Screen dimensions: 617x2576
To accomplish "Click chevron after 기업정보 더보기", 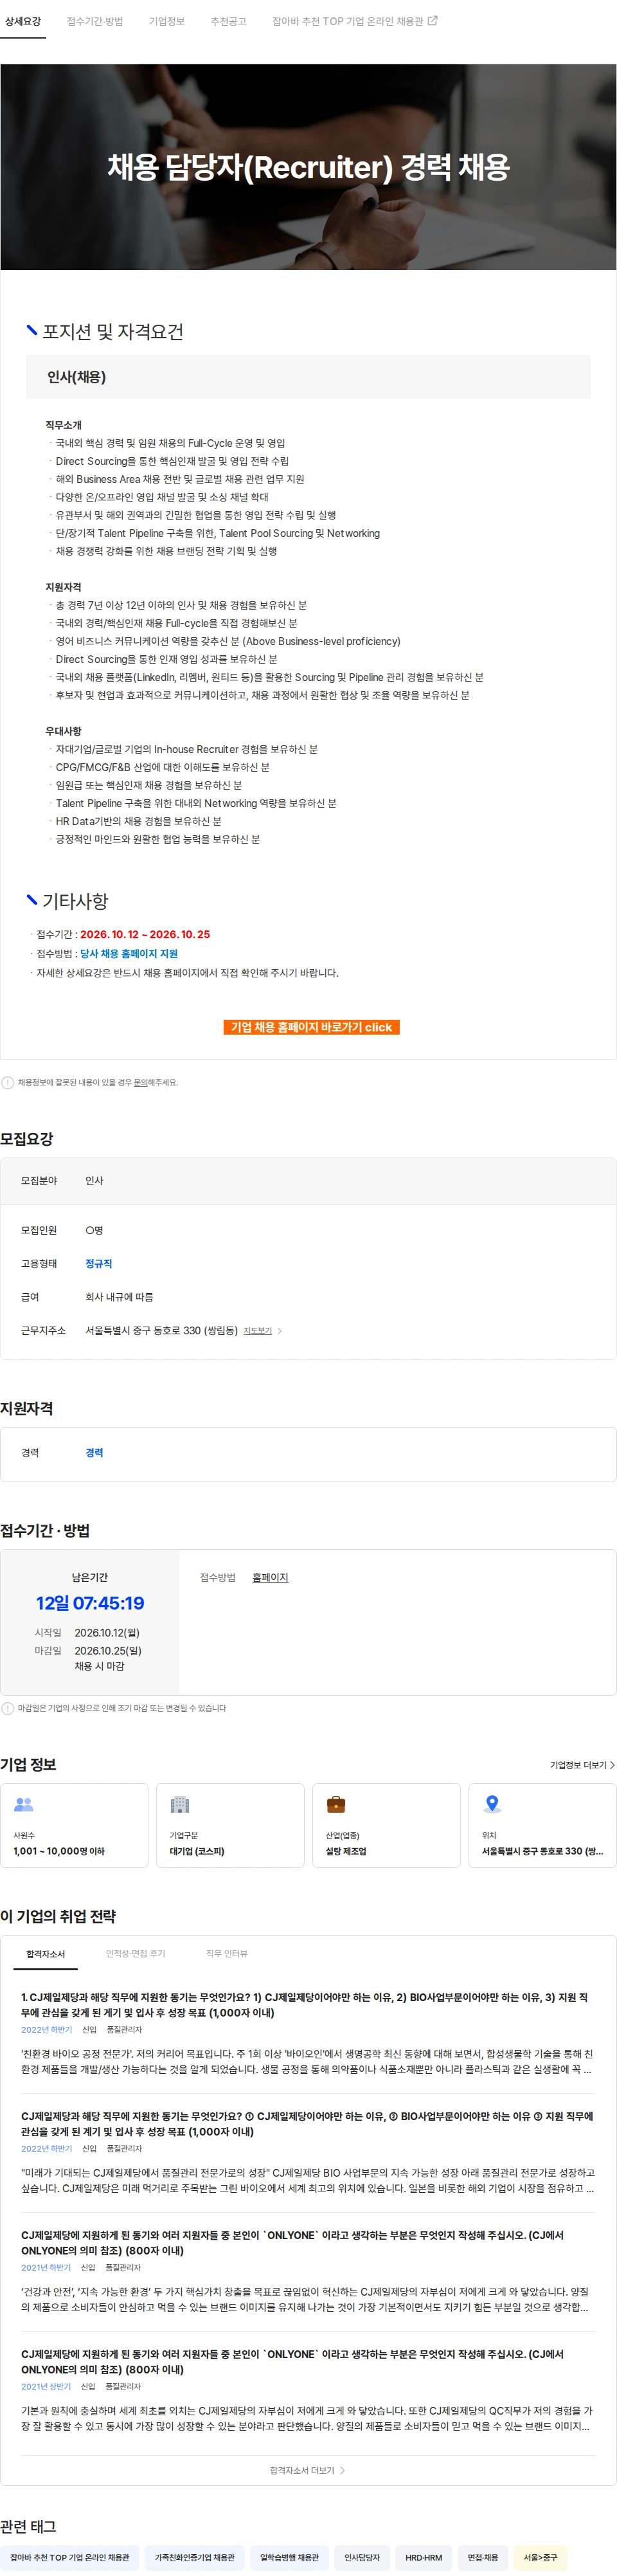I will (x=612, y=1765).
